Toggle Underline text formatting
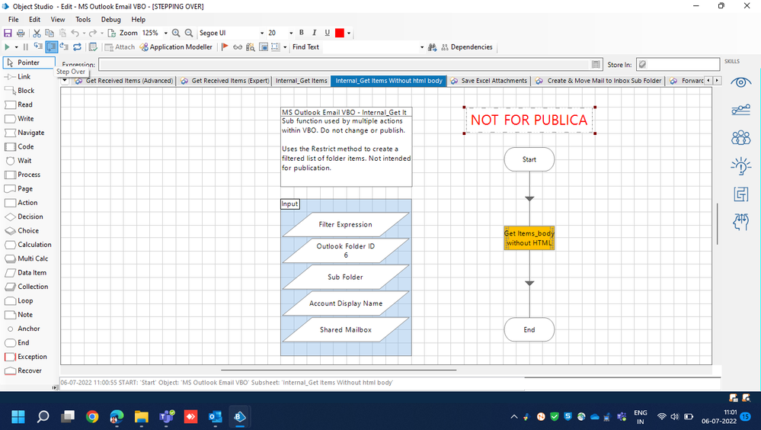Viewport: 761px width, 430px height. tap(327, 33)
